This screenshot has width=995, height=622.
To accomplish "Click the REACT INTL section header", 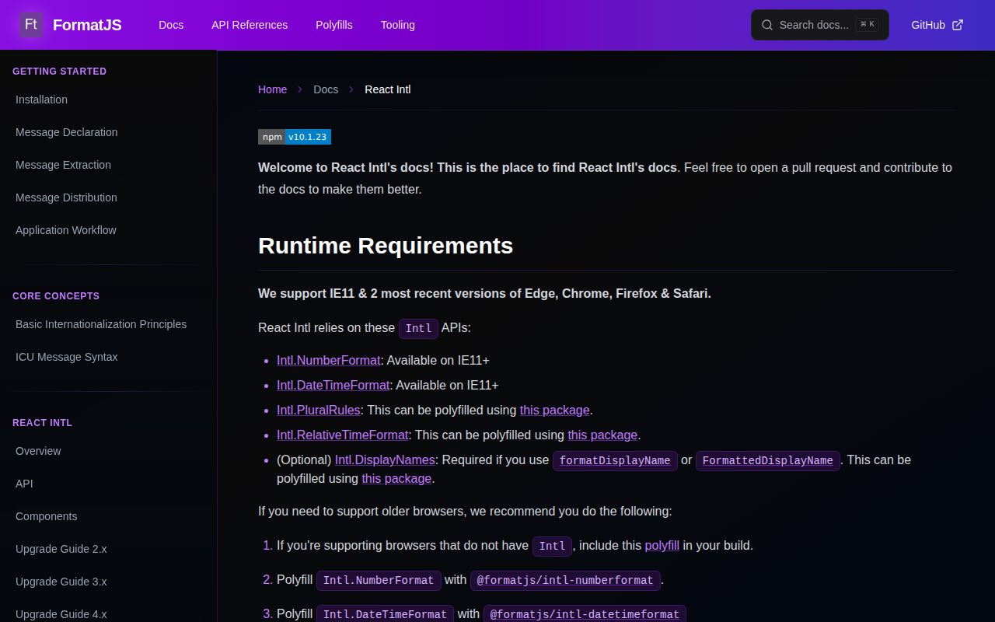I will 42,422.
